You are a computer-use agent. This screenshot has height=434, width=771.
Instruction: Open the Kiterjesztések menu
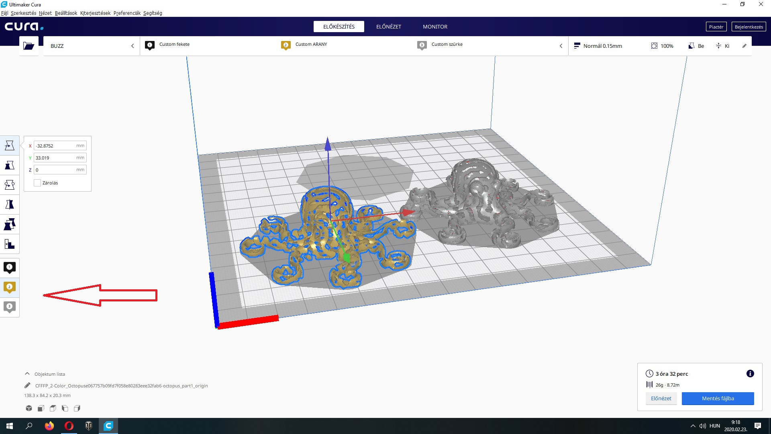point(95,13)
